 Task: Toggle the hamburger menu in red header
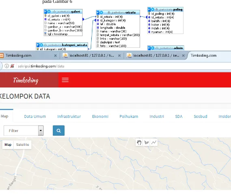pyautogui.click(x=65, y=80)
